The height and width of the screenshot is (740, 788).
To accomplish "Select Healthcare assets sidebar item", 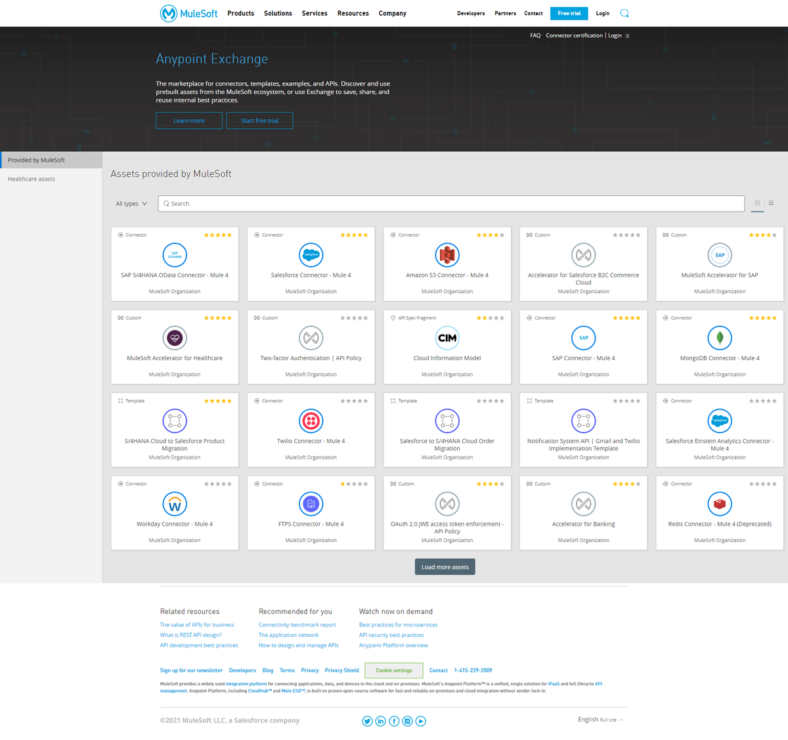I will click(32, 179).
